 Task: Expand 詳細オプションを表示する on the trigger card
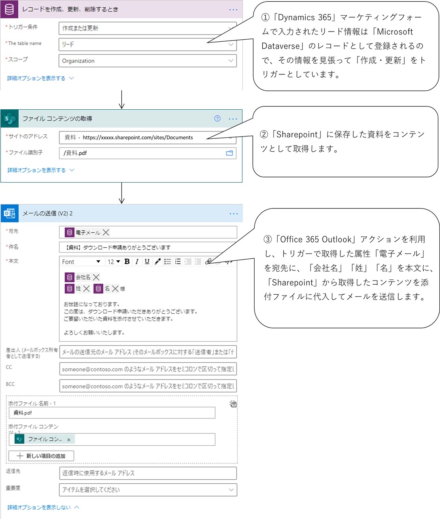40,78
